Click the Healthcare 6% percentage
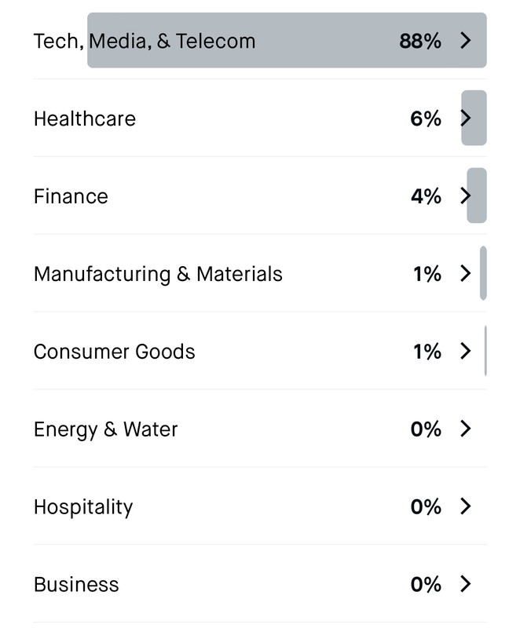Image resolution: width=520 pixels, height=628 pixels. coord(426,119)
